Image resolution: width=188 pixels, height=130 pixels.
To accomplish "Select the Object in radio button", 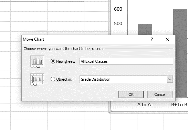I will point(53,79).
